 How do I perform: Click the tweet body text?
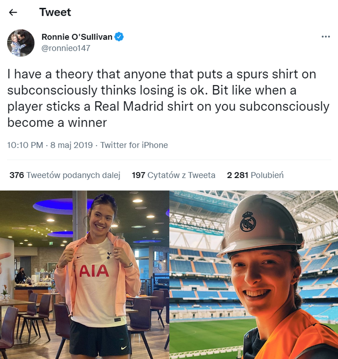[168, 98]
